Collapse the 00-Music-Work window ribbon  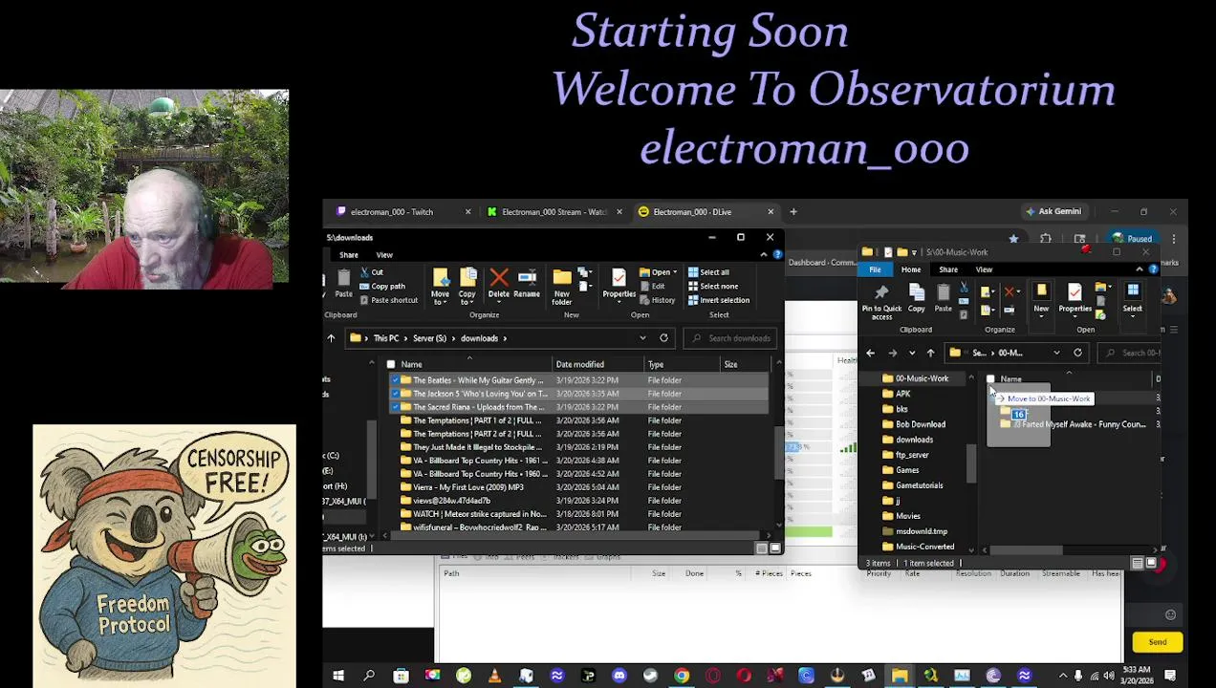click(1140, 269)
